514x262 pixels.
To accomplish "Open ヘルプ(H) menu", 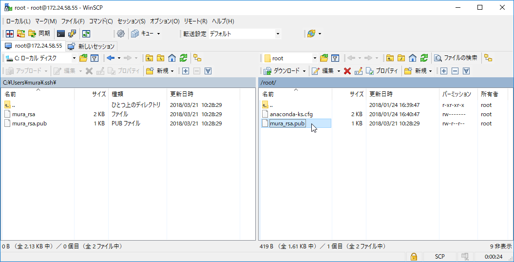I will (x=223, y=21).
